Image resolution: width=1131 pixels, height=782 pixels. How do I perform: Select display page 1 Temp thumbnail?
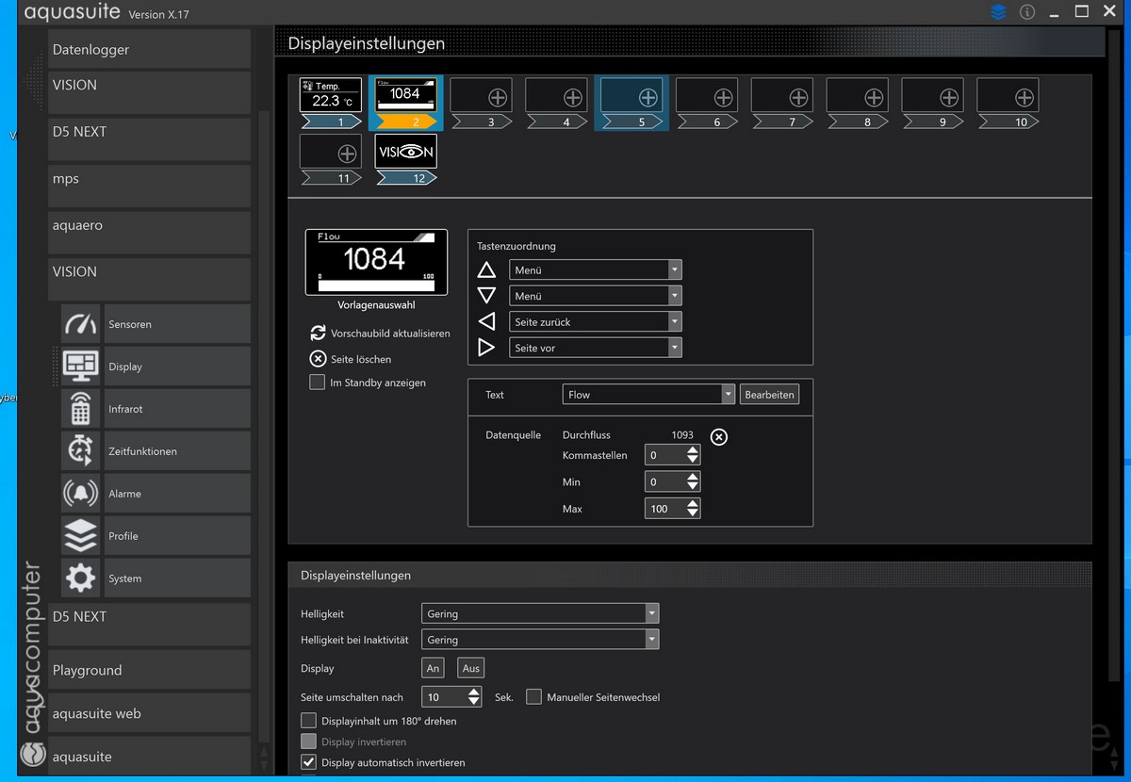[x=330, y=96]
